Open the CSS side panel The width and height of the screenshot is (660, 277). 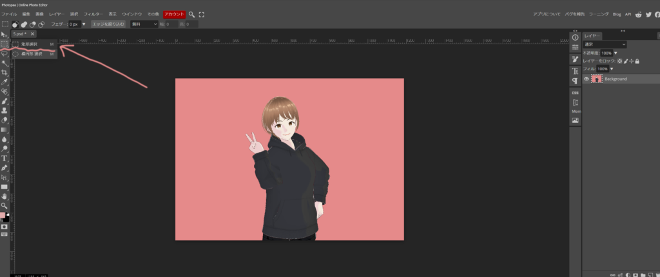point(575,92)
